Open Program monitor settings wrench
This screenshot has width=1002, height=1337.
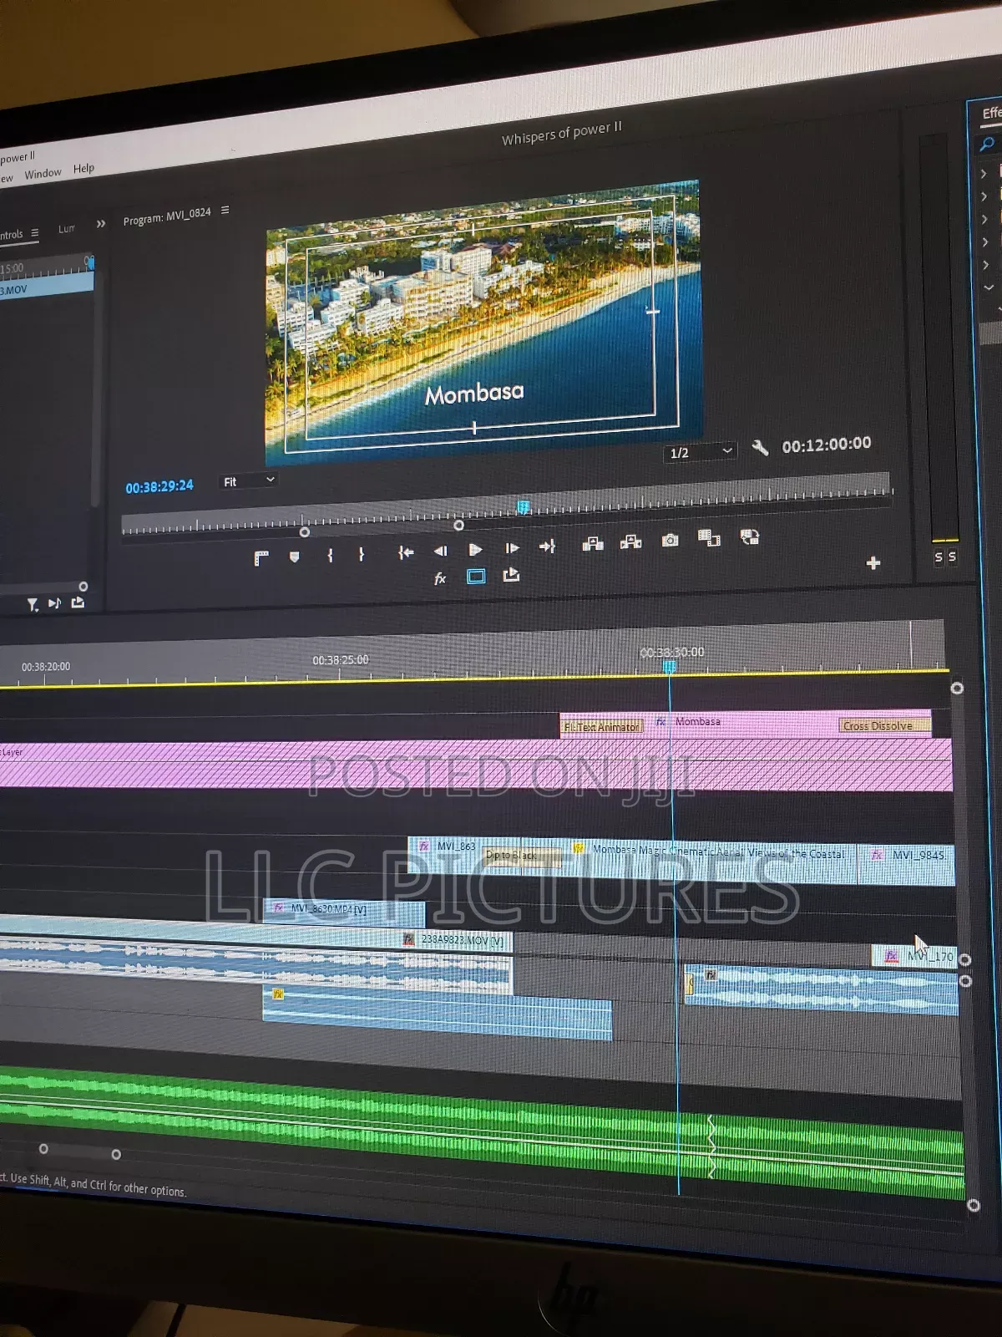pyautogui.click(x=760, y=448)
